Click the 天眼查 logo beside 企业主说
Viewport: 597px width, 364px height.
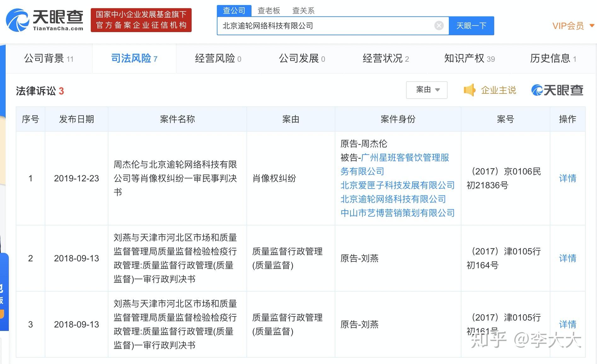coord(557,90)
